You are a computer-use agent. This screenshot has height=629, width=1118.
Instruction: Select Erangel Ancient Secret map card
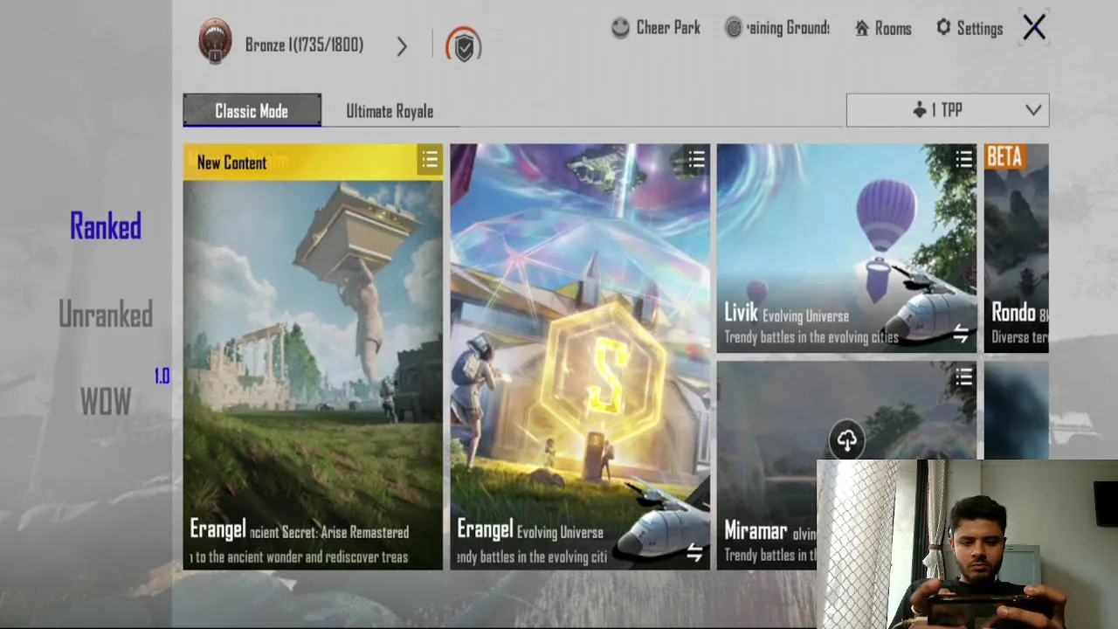pyautogui.click(x=313, y=357)
